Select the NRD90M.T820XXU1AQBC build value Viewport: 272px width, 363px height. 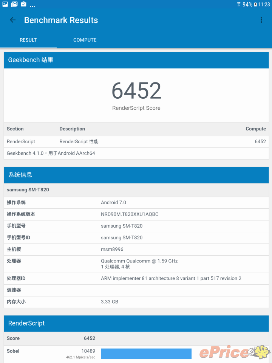[130, 214]
